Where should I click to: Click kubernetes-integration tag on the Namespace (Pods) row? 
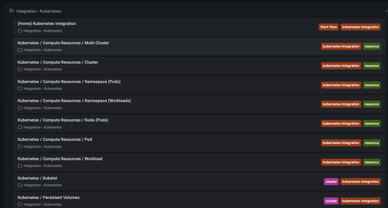tap(341, 85)
